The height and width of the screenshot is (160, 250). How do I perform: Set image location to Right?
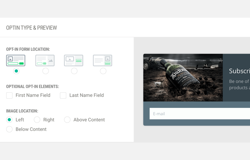coord(37,120)
